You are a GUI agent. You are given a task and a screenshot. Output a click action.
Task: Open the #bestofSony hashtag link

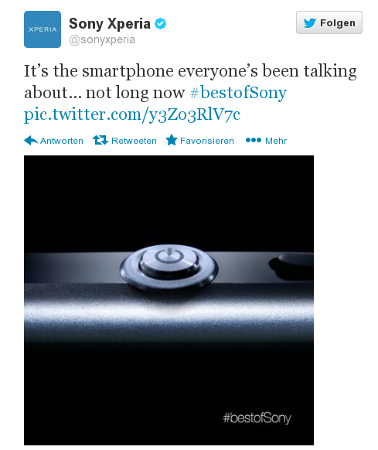(x=238, y=93)
